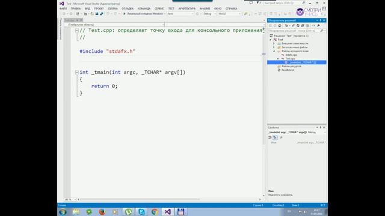Select the _tmain function tree item

(297, 62)
